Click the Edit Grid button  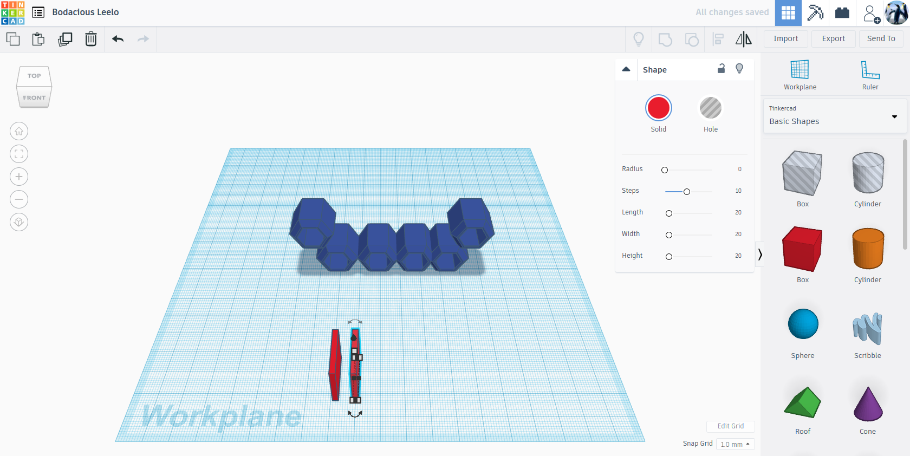tap(731, 426)
